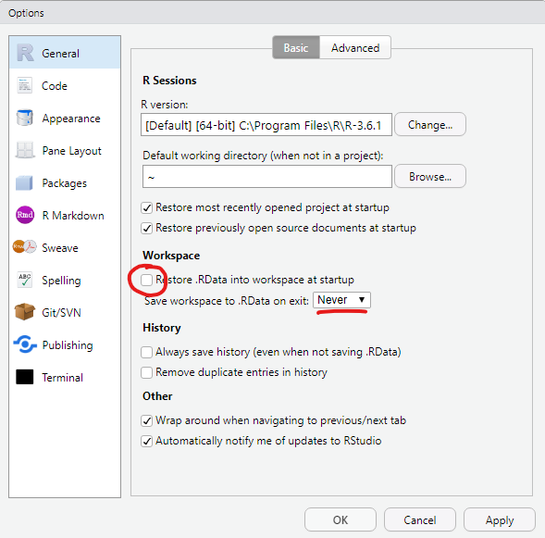This screenshot has width=545, height=538.
Task: Disable restore previously open source documents
Action: (x=147, y=229)
